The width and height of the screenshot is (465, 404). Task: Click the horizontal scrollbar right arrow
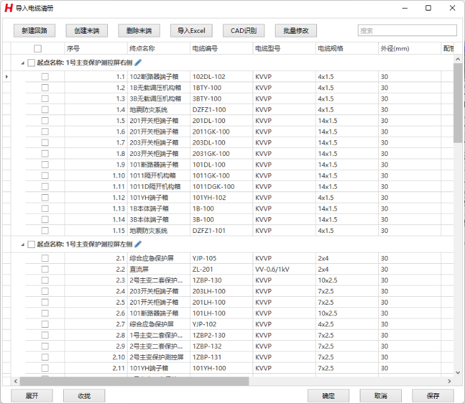click(449, 381)
